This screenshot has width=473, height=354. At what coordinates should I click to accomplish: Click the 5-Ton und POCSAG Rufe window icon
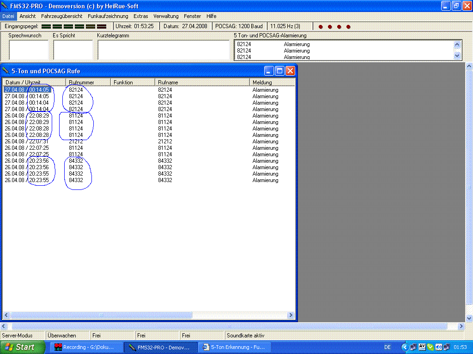(x=6, y=71)
